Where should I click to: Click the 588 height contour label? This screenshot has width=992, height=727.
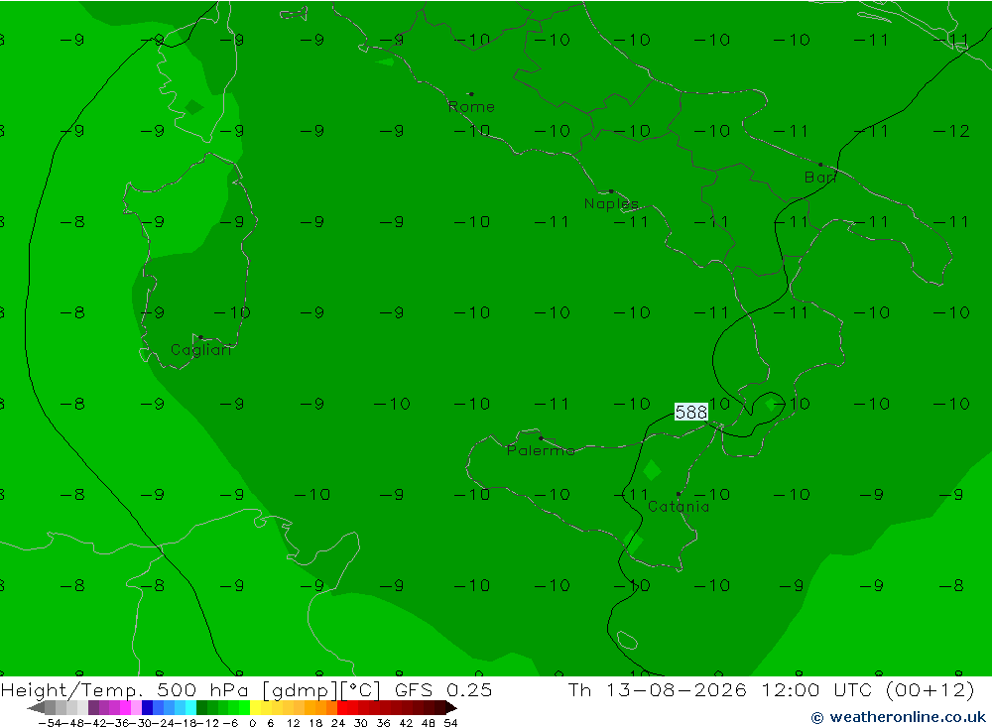(690, 412)
